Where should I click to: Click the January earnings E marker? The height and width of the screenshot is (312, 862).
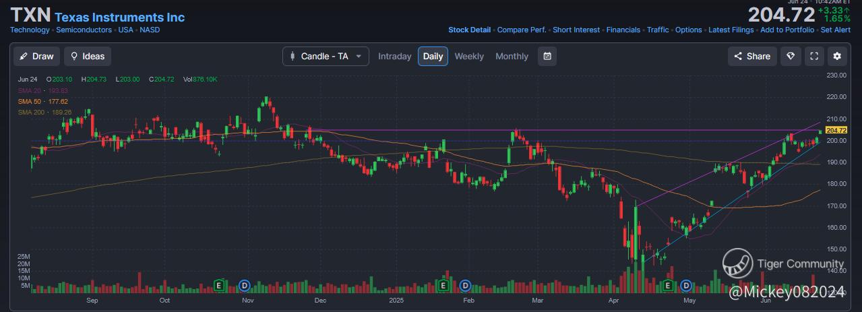[443, 286]
